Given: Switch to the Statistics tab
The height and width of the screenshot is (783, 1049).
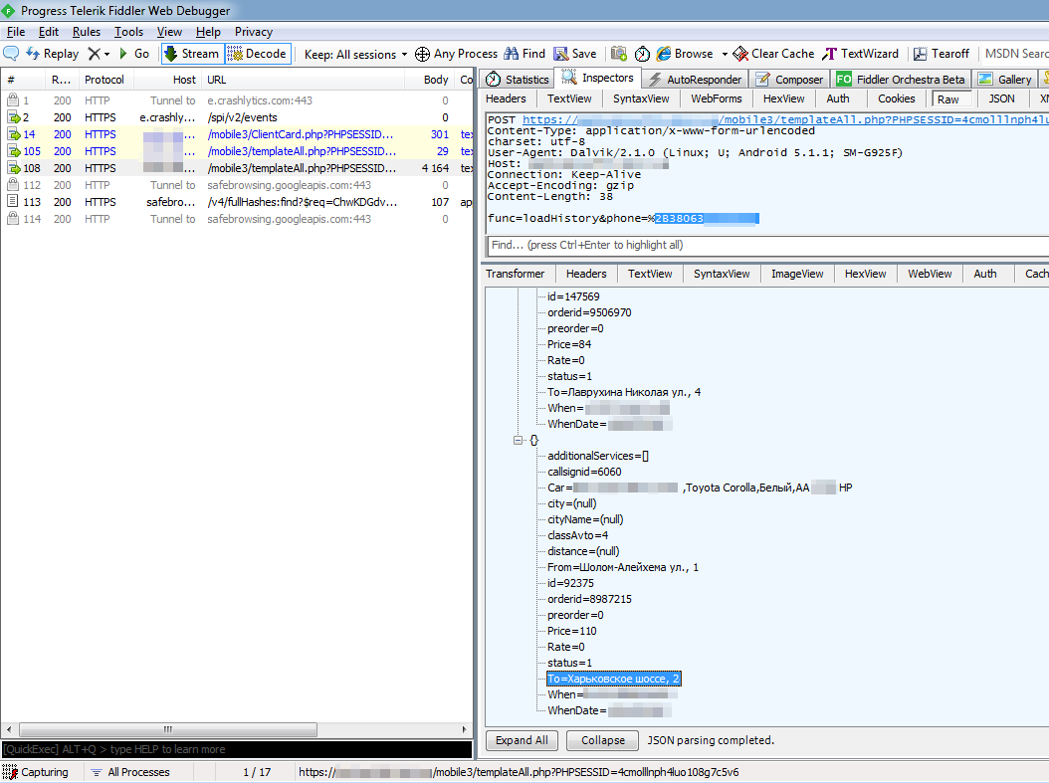Looking at the screenshot, I should (518, 79).
